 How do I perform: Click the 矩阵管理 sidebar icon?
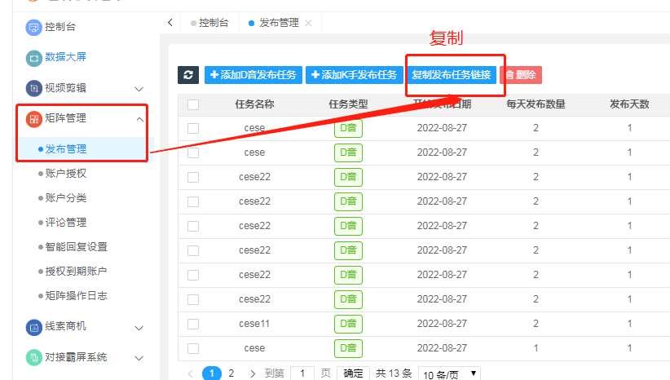(x=33, y=119)
